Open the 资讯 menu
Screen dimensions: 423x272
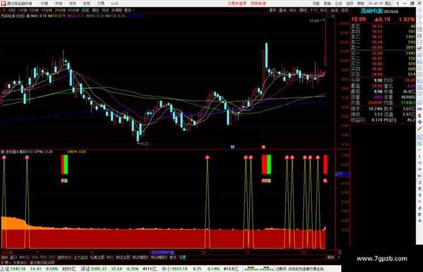pyautogui.click(x=73, y=3)
